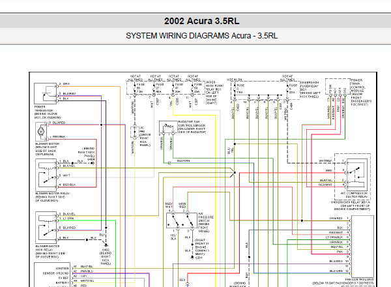Viewport: 391px width, 287px height.
Task: Click the Powertrain Control Module label
Action: pyautogui.click(x=361, y=92)
